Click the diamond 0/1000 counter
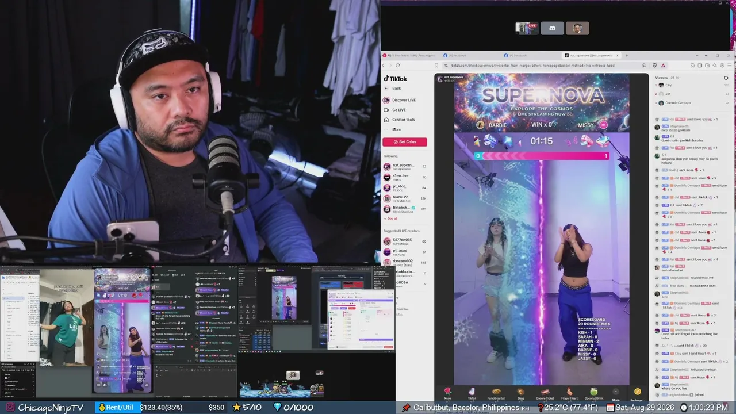 click(x=293, y=408)
